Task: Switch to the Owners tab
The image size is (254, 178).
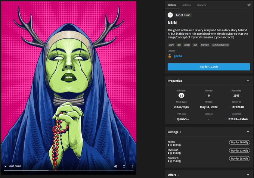Action: pos(201,5)
